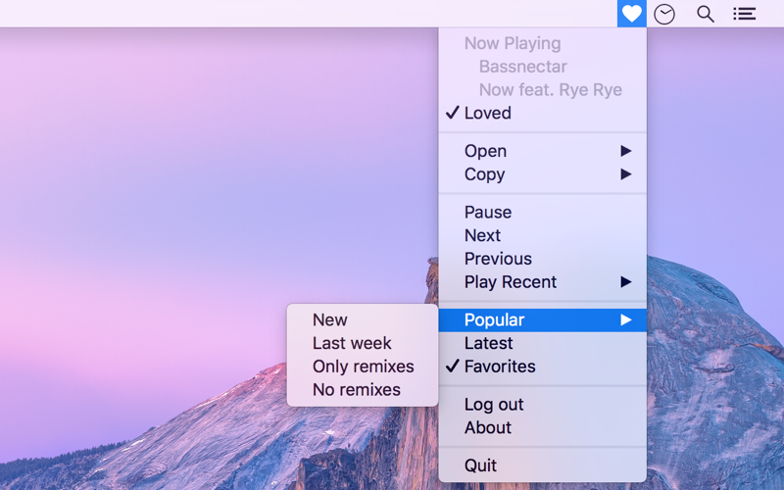Click the Bassnectar artist name
This screenshot has height=490, width=784.
point(522,67)
